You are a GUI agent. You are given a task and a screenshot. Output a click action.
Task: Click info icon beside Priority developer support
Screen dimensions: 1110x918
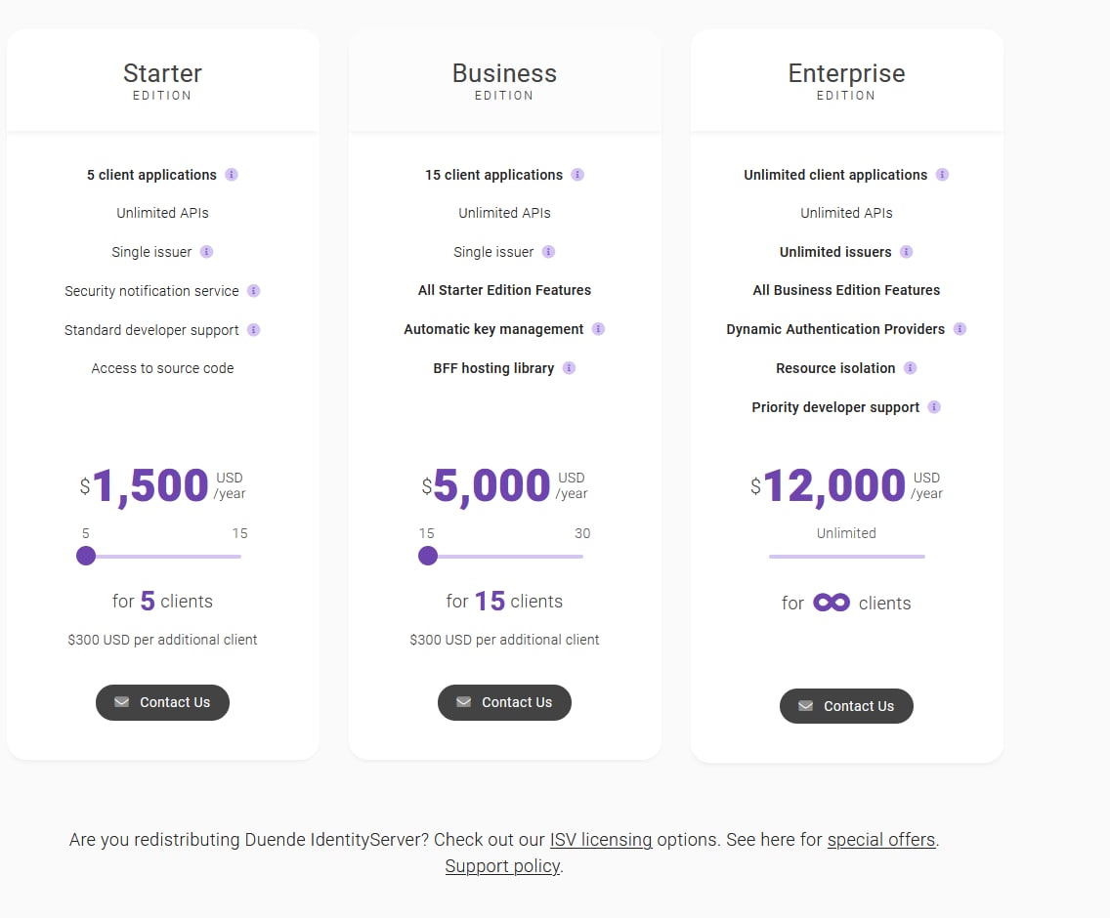pyautogui.click(x=935, y=407)
